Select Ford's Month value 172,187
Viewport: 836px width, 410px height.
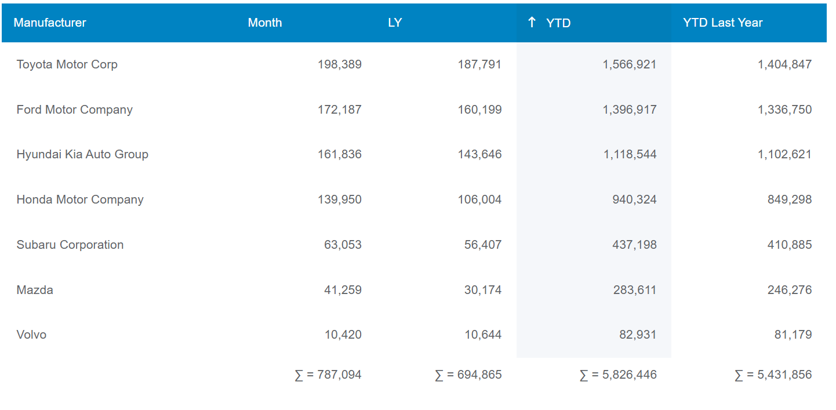coord(339,110)
